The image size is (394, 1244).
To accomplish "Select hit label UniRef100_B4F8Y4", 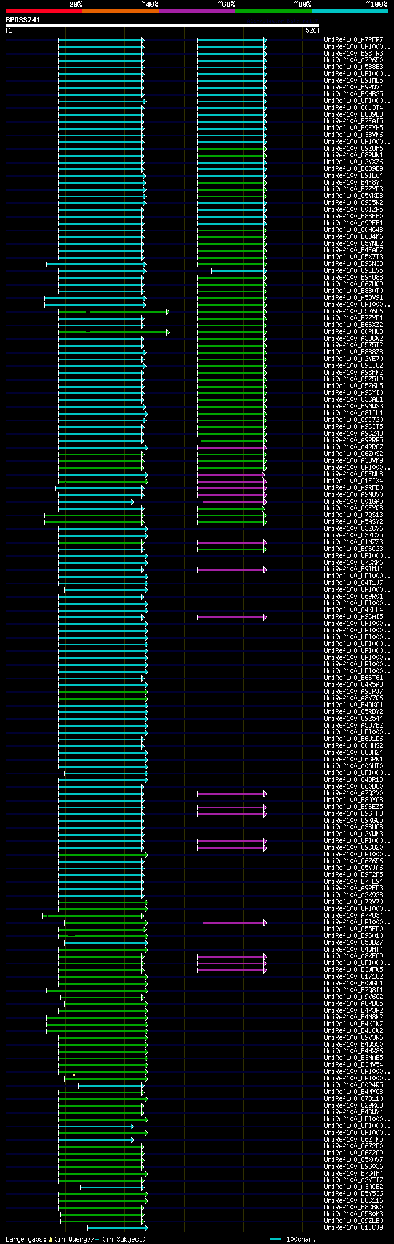I will coord(353,183).
